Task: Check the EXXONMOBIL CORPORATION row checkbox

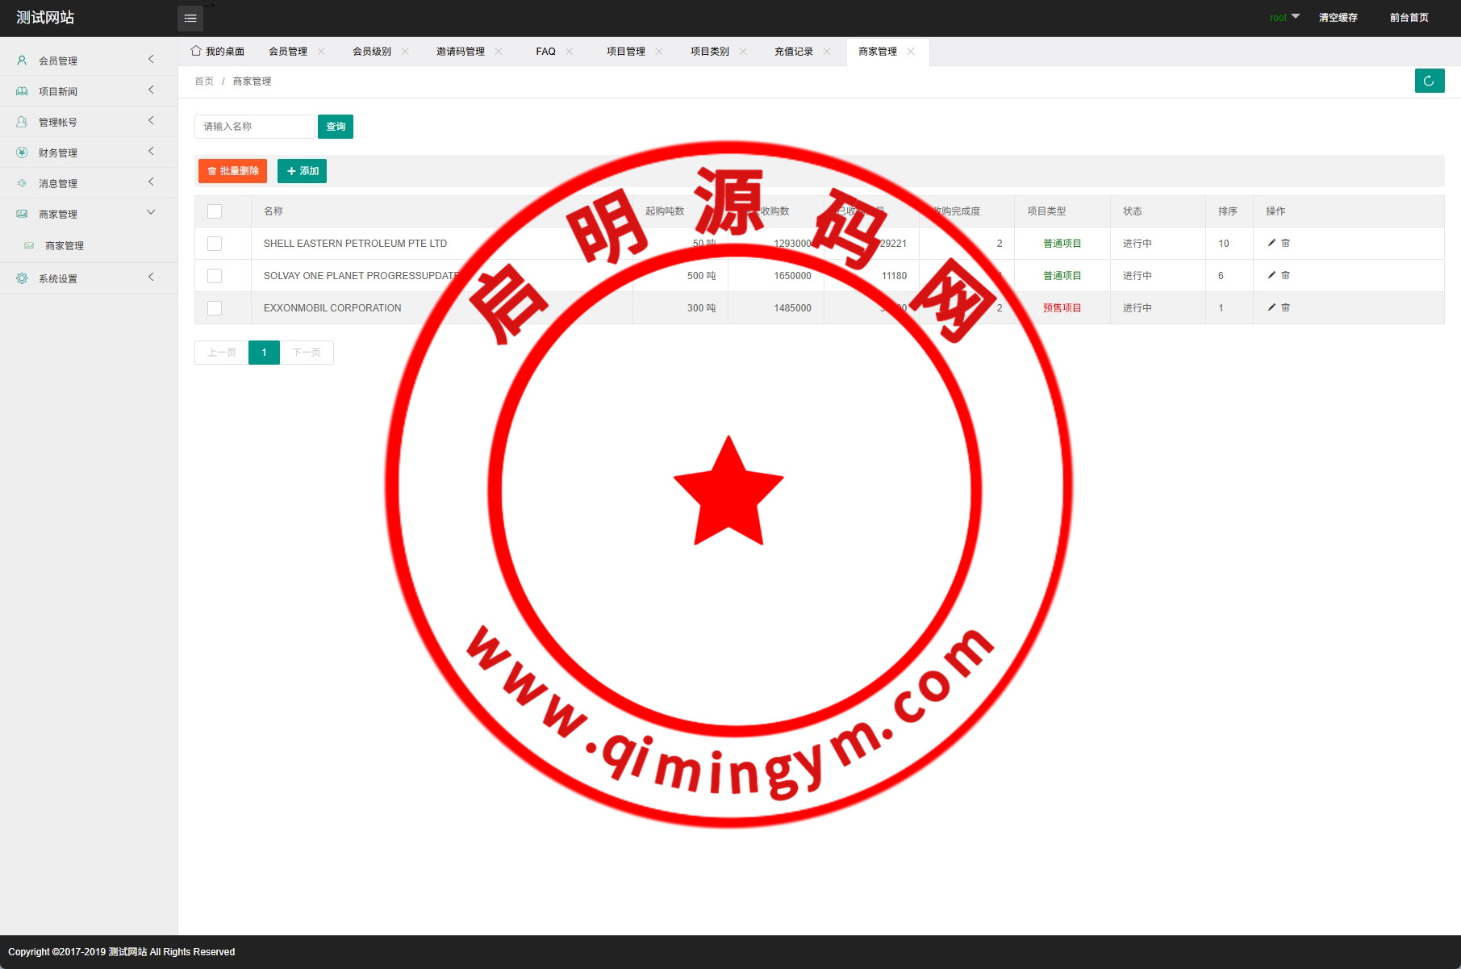Action: point(215,308)
